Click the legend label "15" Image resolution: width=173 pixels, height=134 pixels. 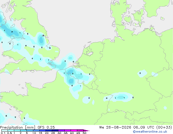(x=40, y=133)
